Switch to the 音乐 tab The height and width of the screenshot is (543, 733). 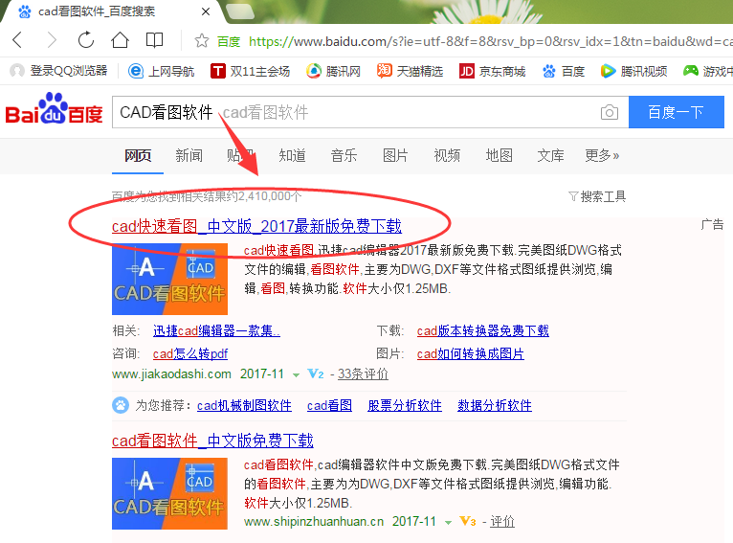(344, 155)
